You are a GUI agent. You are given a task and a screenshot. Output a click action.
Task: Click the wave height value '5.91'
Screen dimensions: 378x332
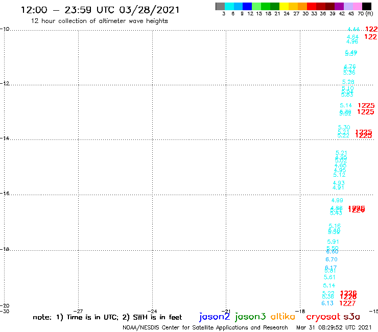[333, 242]
